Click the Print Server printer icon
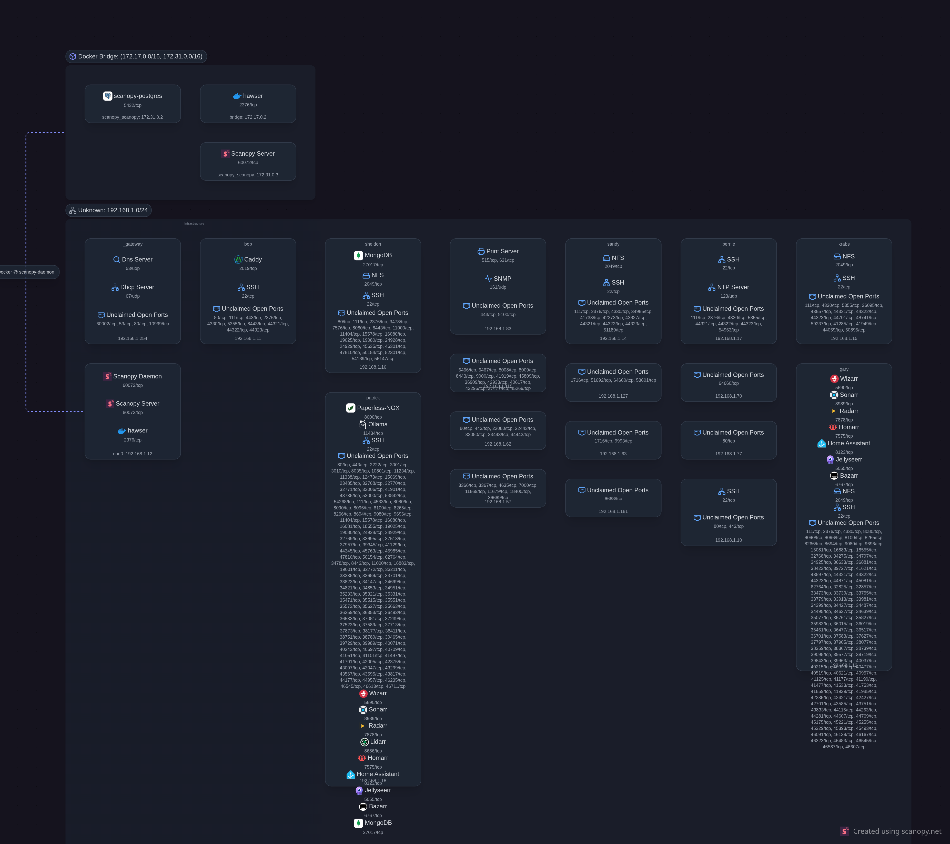Viewport: 950px width, 844px height. coord(481,252)
